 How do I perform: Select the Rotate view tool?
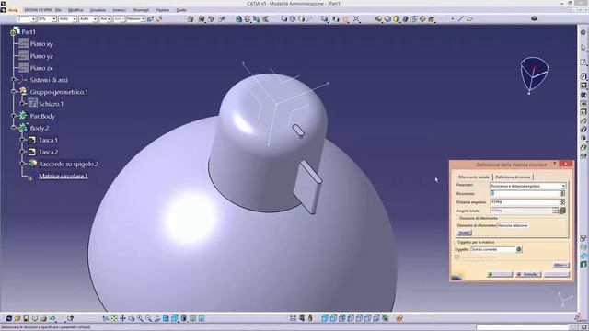pos(132,319)
